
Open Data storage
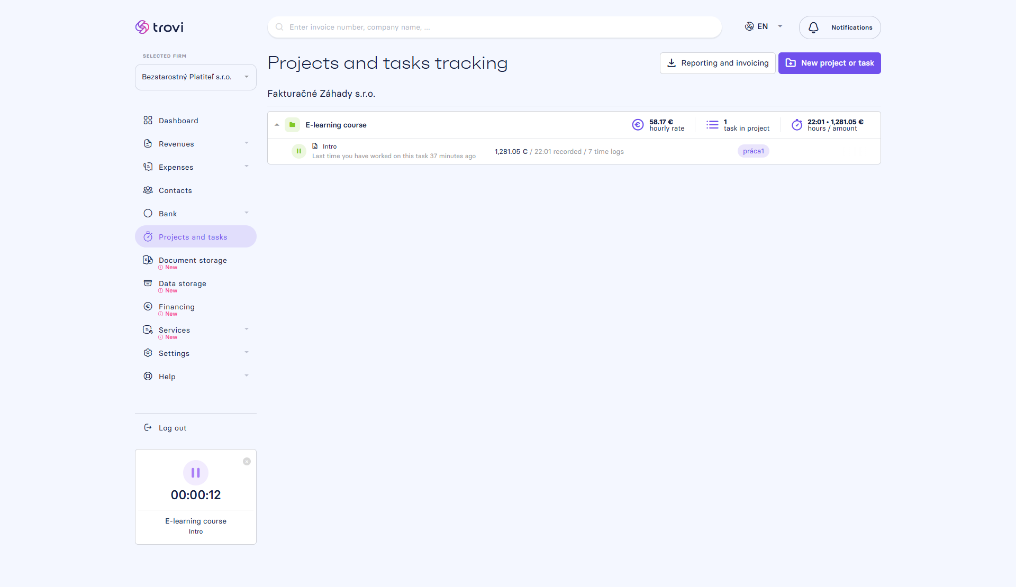point(196,283)
